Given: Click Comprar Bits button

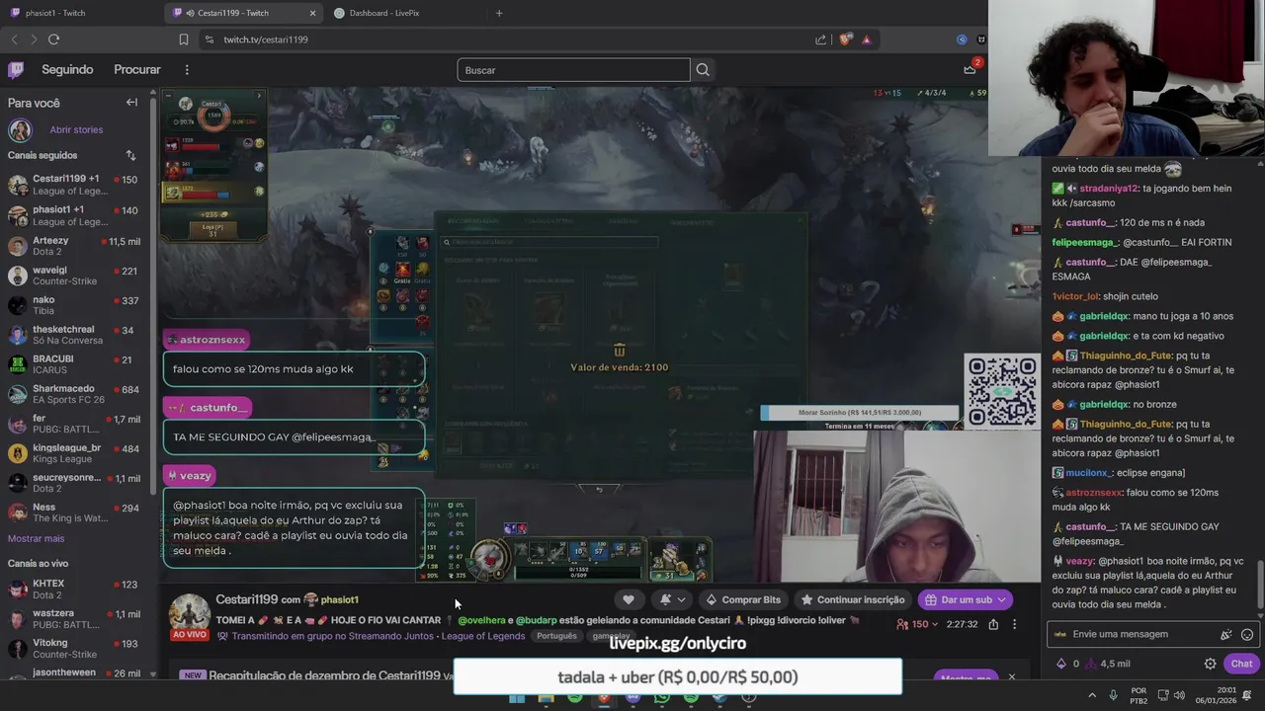Looking at the screenshot, I should (742, 599).
